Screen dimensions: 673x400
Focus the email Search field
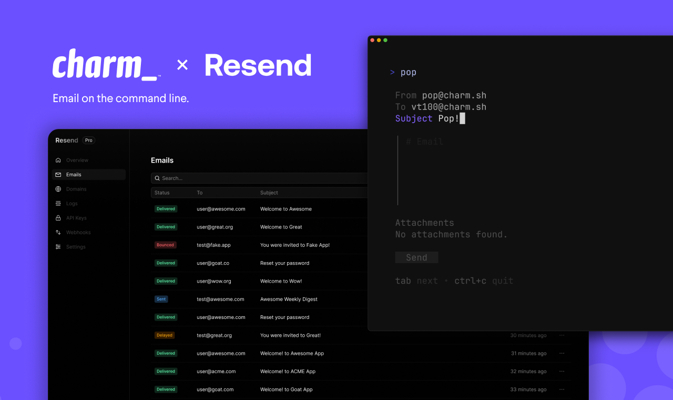[259, 178]
